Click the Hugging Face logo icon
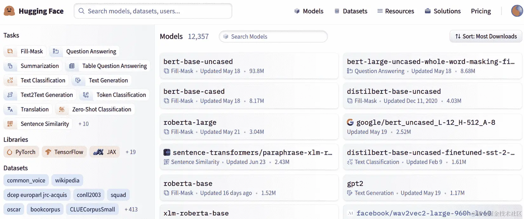 click(9, 11)
